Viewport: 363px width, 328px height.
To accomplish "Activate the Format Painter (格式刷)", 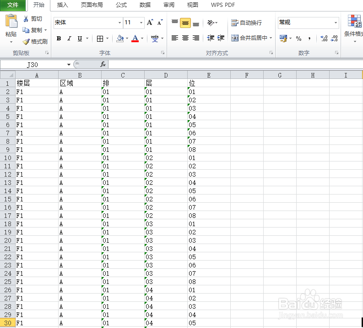I will [x=26, y=42].
